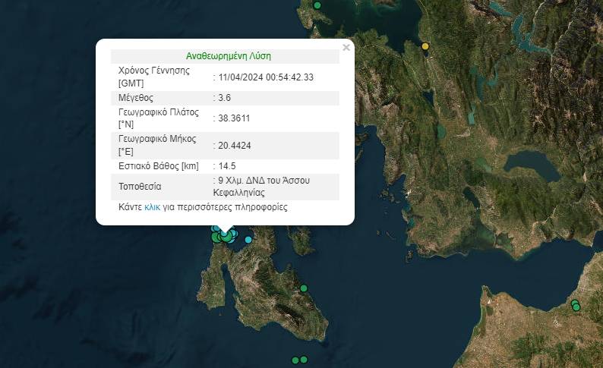Click the green marker at the top edge

coord(317,5)
